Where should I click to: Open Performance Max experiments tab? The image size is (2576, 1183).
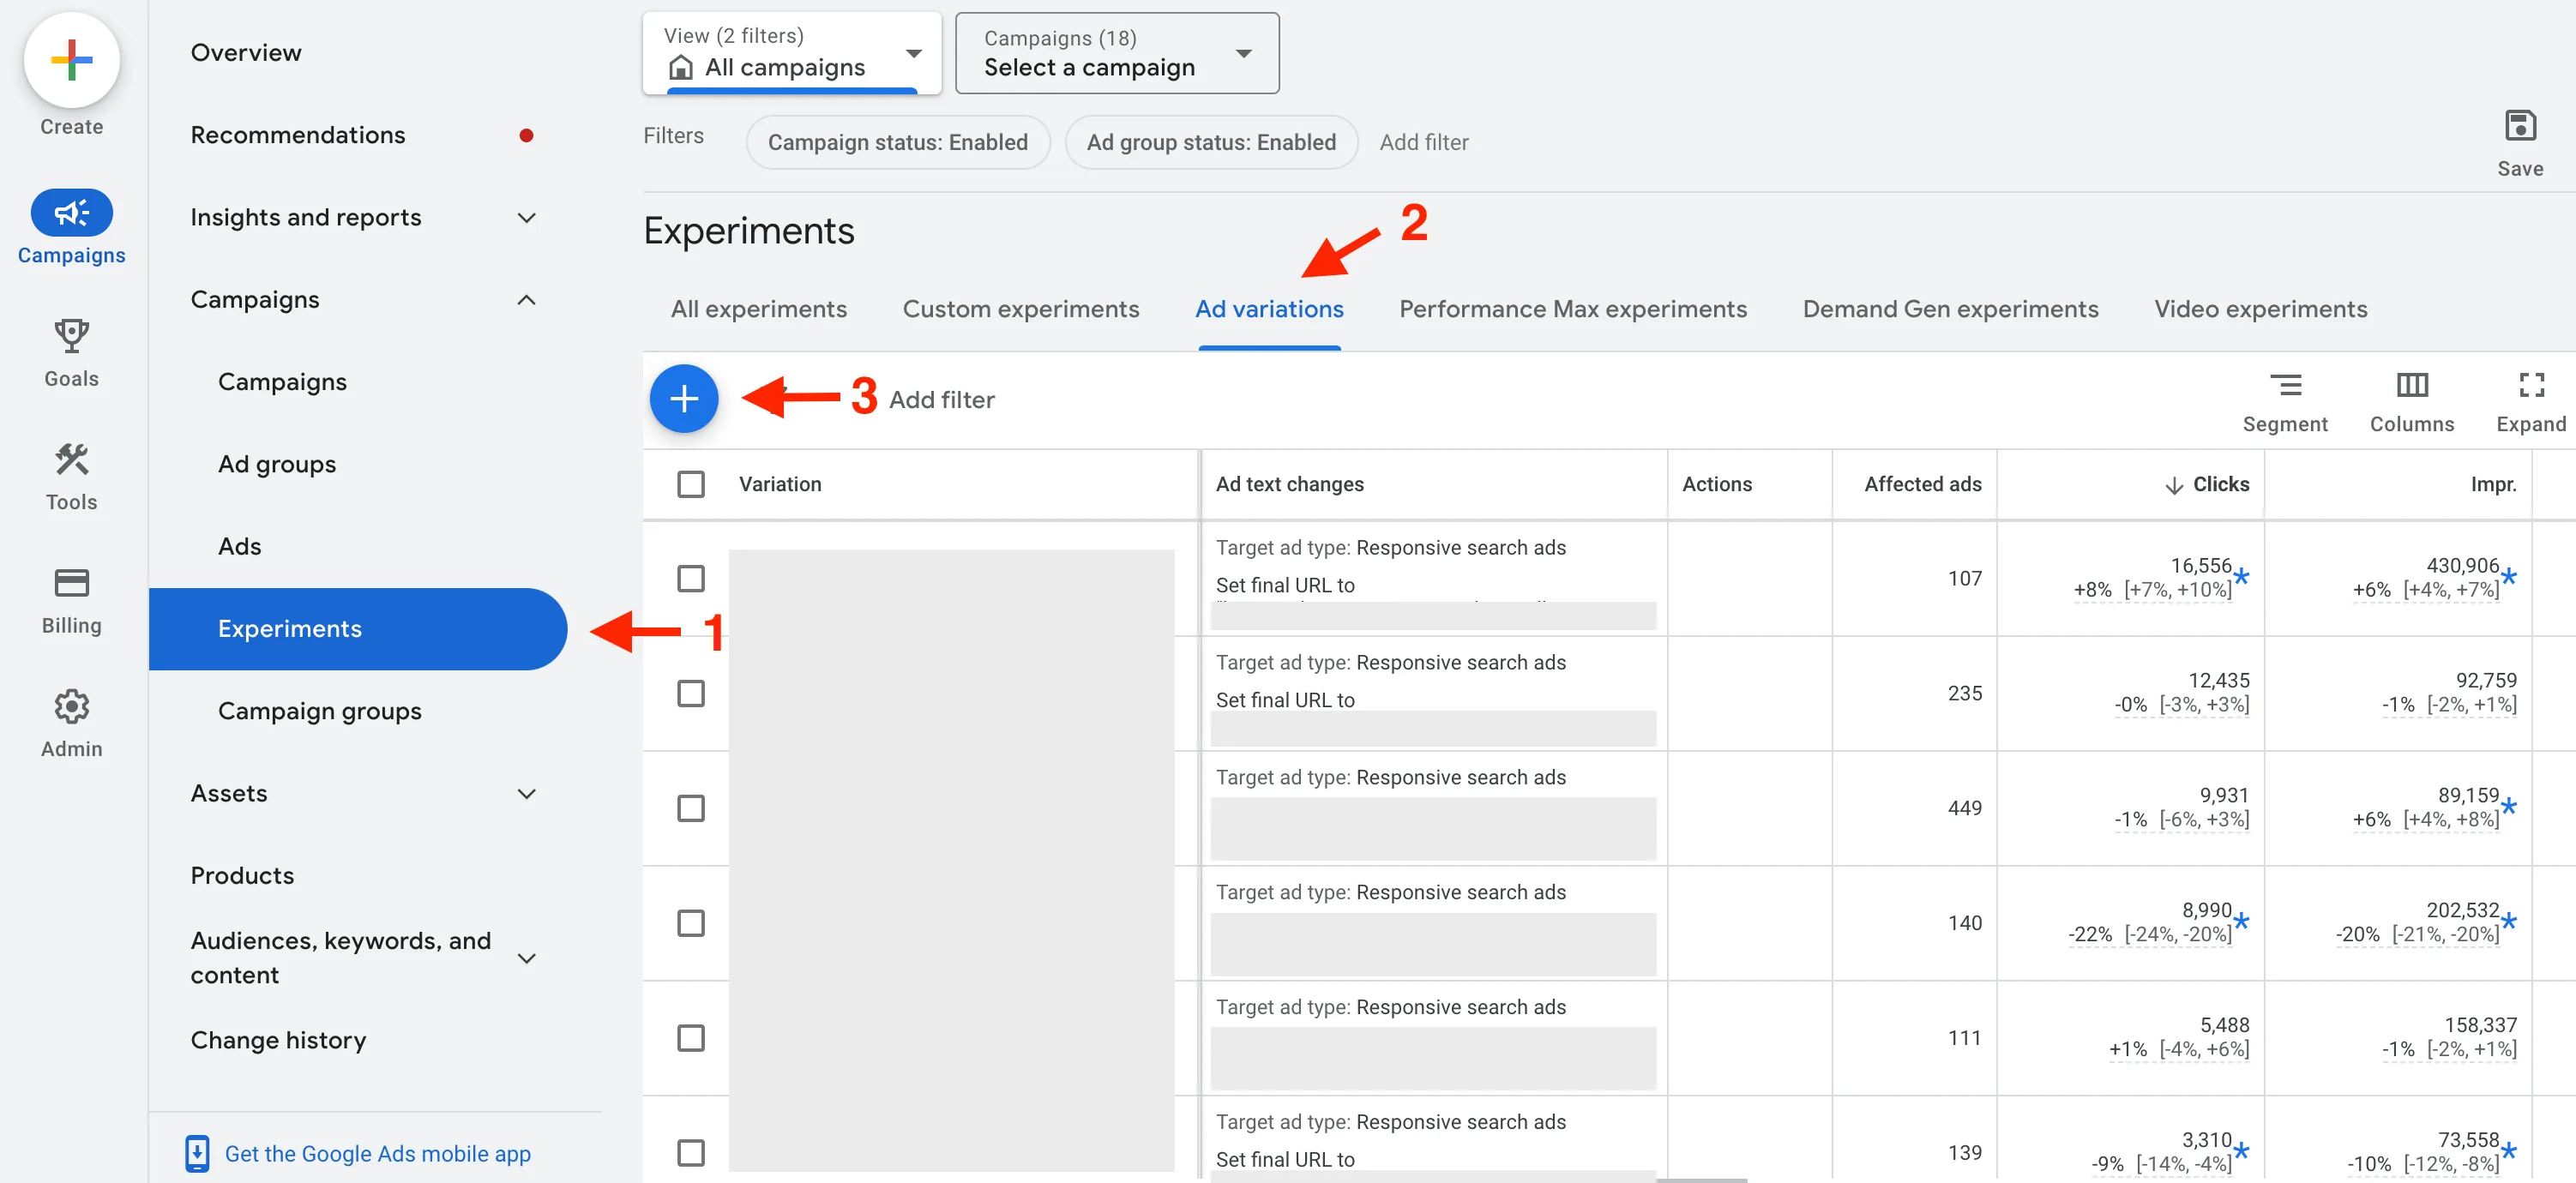pyautogui.click(x=1572, y=309)
